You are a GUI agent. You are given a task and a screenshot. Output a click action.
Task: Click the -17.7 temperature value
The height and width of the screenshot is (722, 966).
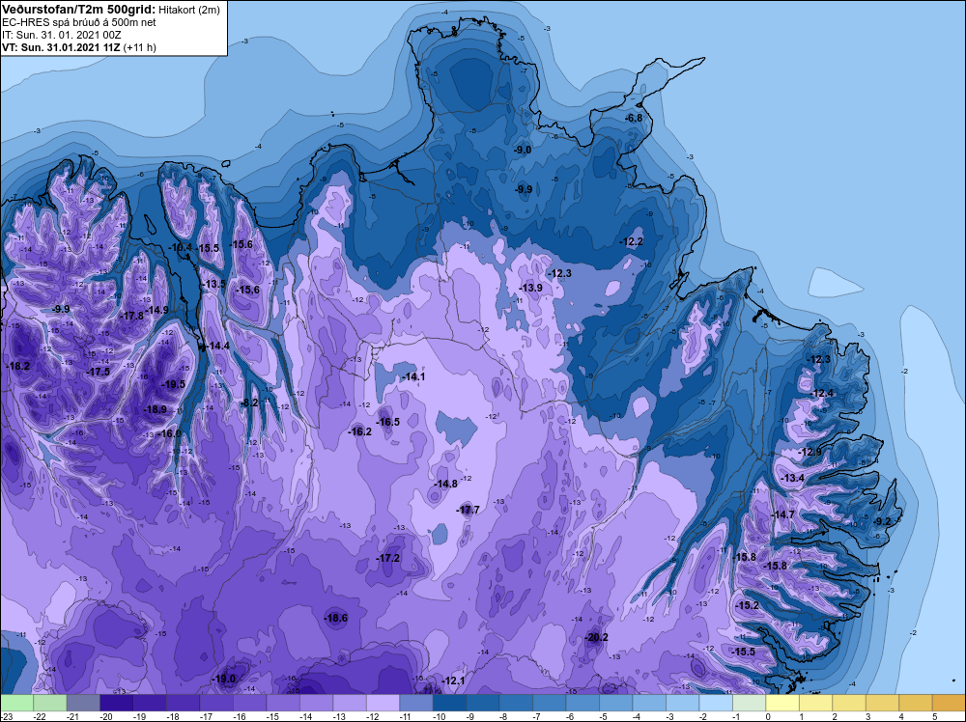coord(469,510)
